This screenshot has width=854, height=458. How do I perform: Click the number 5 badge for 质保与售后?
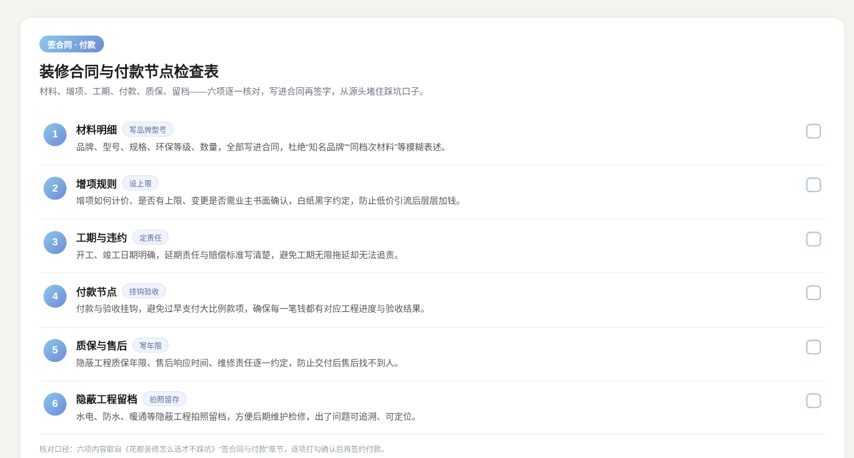pyautogui.click(x=55, y=350)
